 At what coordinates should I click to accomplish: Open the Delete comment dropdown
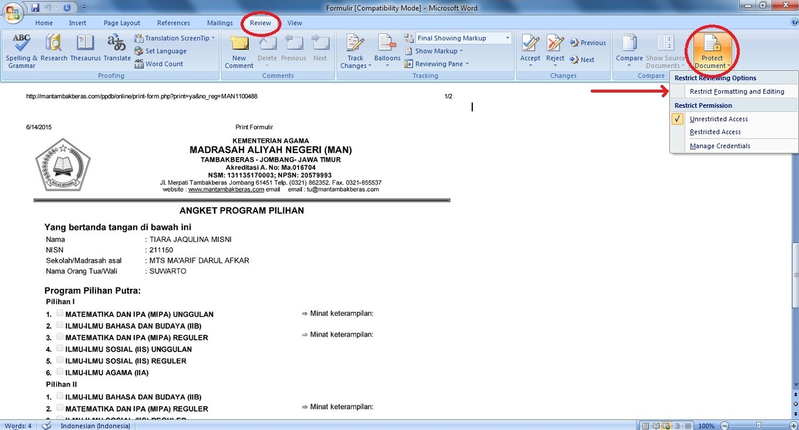coord(267,52)
